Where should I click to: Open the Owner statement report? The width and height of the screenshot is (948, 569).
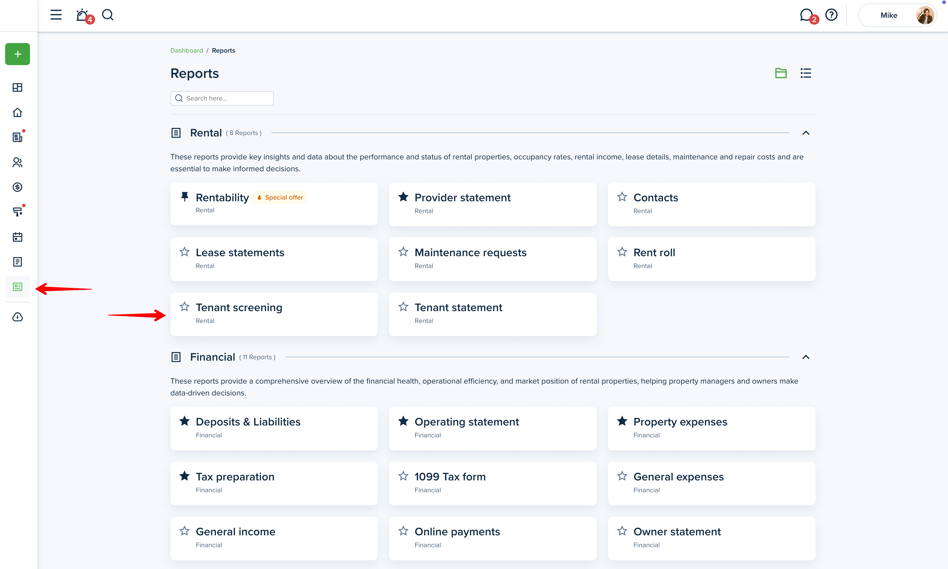712,538
